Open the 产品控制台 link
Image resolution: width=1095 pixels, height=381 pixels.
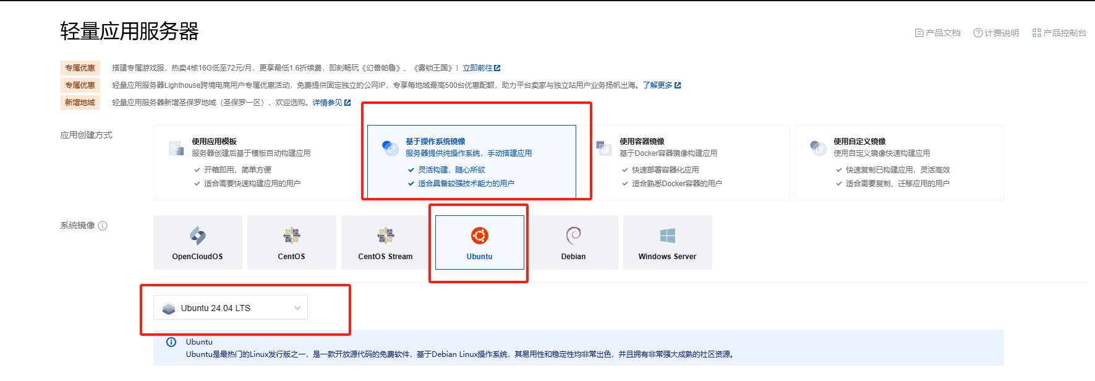pyautogui.click(x=1059, y=33)
